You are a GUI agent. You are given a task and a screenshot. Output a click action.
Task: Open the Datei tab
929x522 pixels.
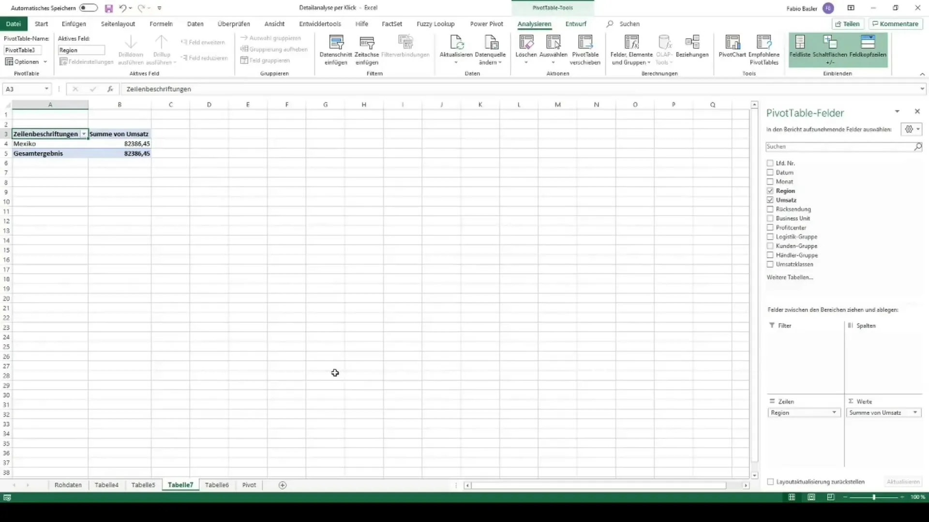coord(14,24)
